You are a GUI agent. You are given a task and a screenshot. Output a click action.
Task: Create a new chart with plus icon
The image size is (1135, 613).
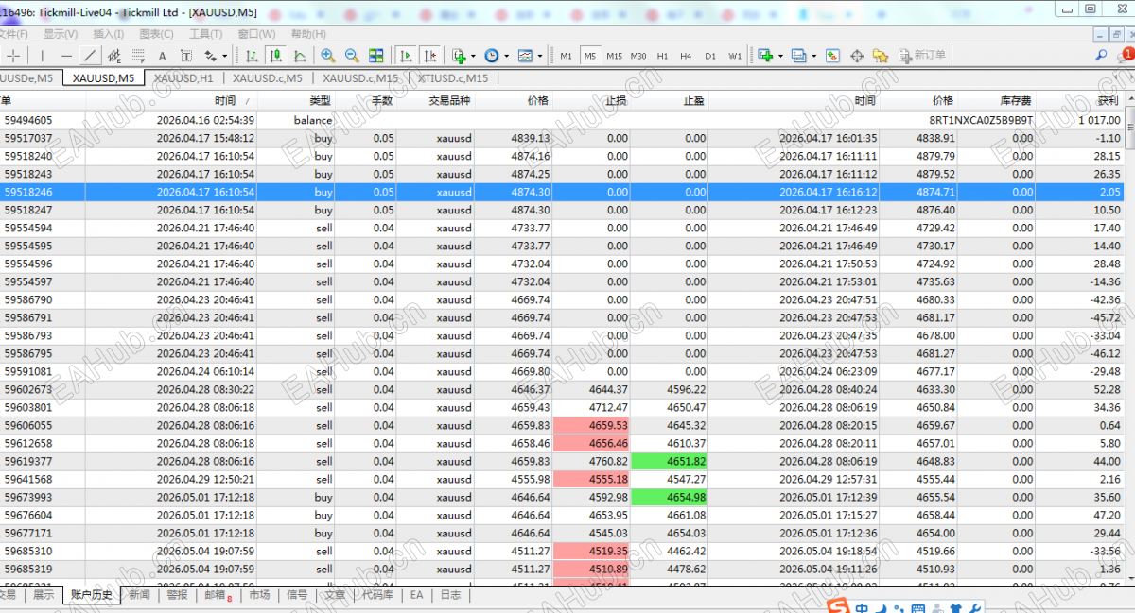[x=765, y=56]
